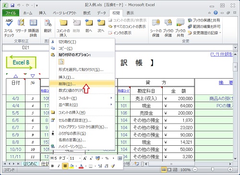Select 切り取り(T) in context menu

(82, 42)
